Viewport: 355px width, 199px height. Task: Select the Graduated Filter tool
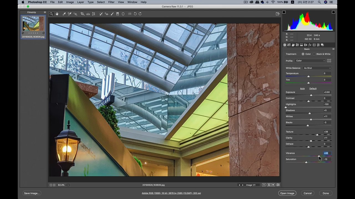118,14
